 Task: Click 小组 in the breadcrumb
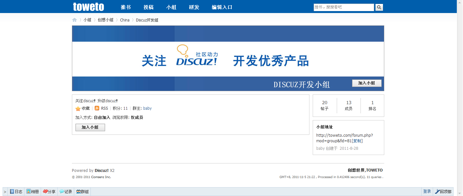pyautogui.click(x=87, y=20)
